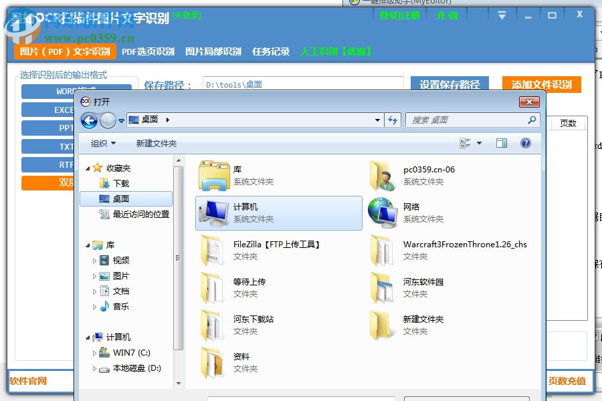Click the skin menu arrow in the title bar

501,15
